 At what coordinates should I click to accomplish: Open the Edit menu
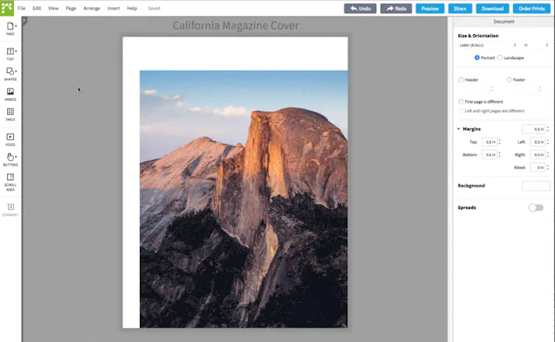pos(37,8)
